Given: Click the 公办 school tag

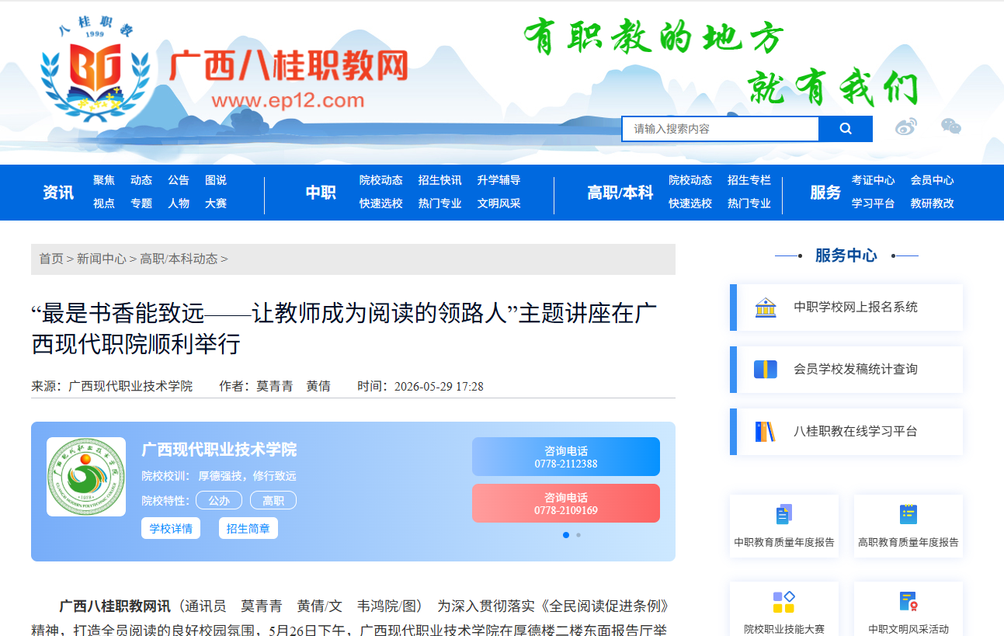Looking at the screenshot, I should click(219, 501).
